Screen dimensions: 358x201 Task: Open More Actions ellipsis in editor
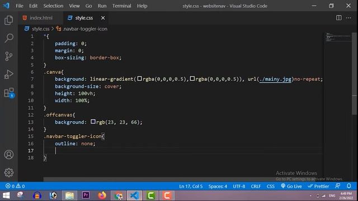(348, 18)
